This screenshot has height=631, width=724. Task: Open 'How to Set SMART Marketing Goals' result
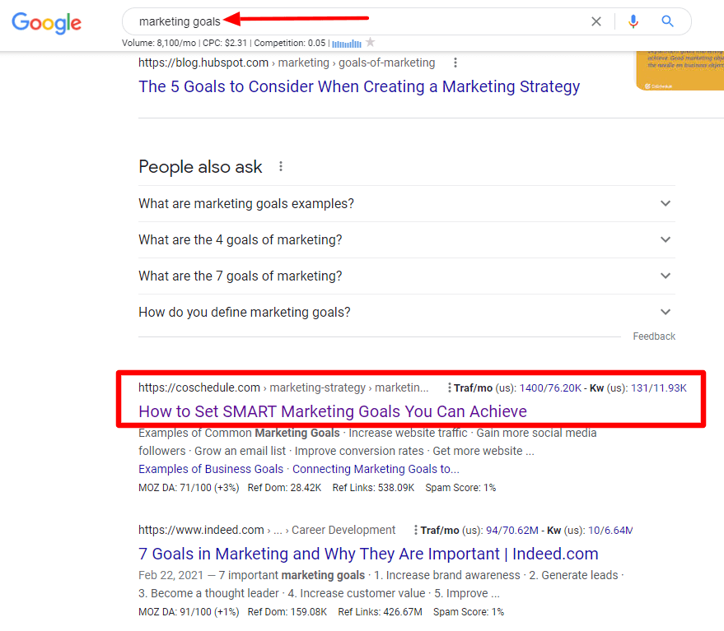pyautogui.click(x=333, y=411)
